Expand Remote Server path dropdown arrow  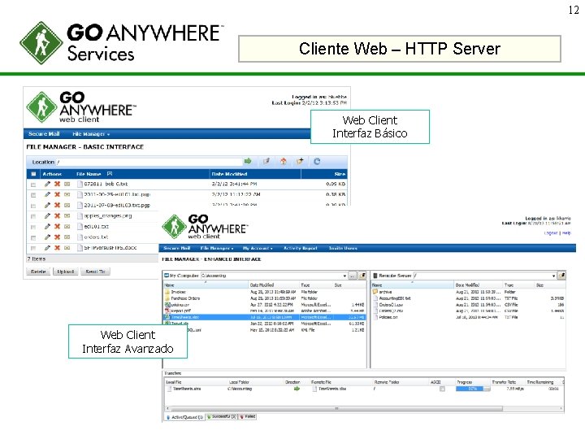click(x=553, y=276)
